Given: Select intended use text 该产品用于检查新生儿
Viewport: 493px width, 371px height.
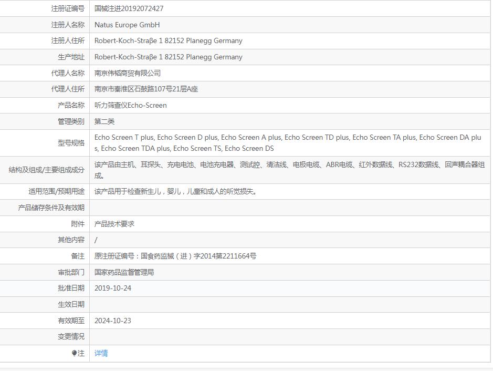Looking at the screenshot, I should pyautogui.click(x=175, y=191).
